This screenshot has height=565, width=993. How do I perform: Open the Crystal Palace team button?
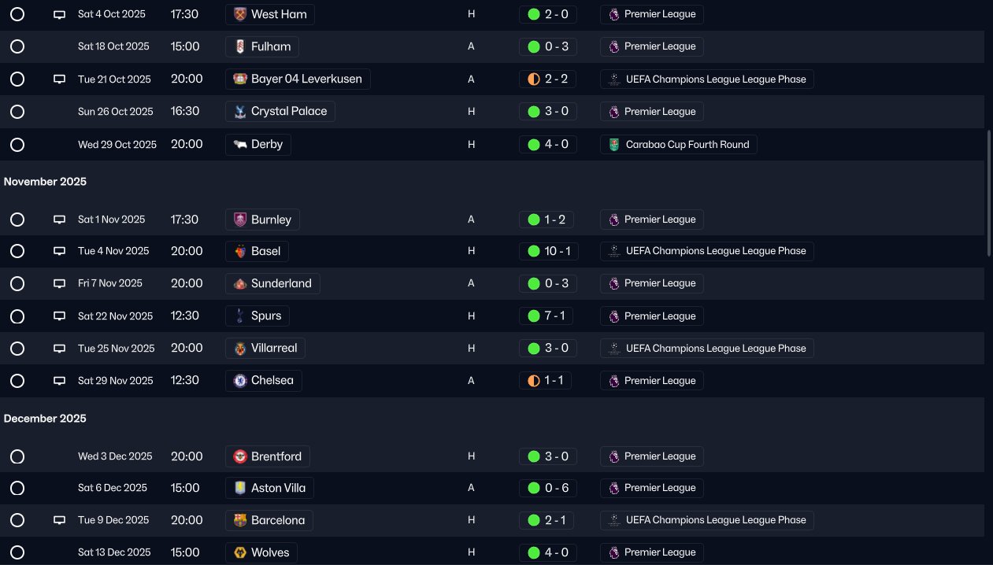(x=280, y=112)
